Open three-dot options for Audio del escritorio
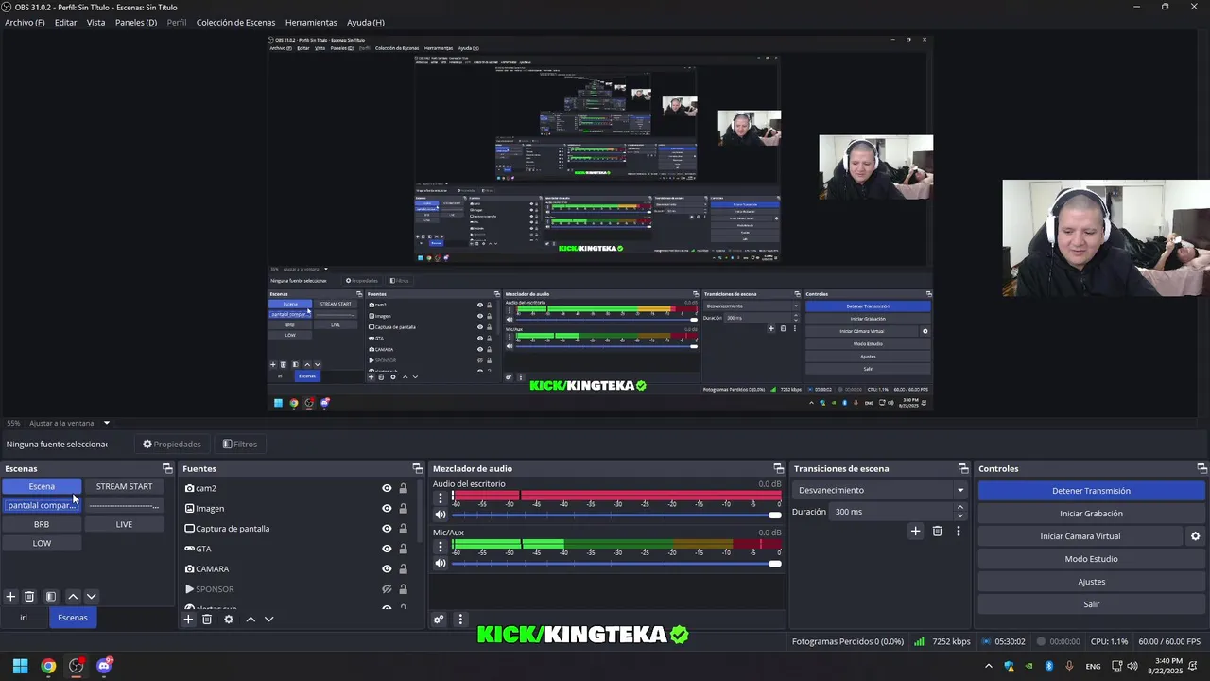The height and width of the screenshot is (681, 1210). (440, 497)
